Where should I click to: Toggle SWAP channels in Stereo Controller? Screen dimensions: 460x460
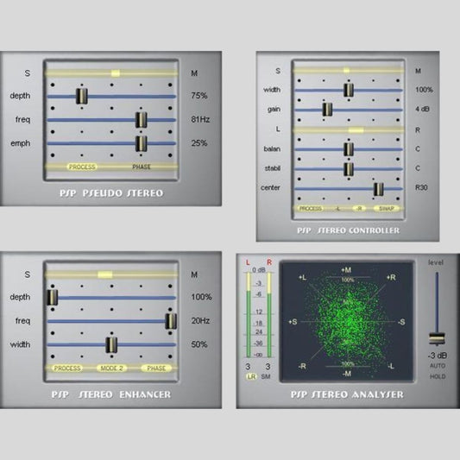click(x=387, y=209)
